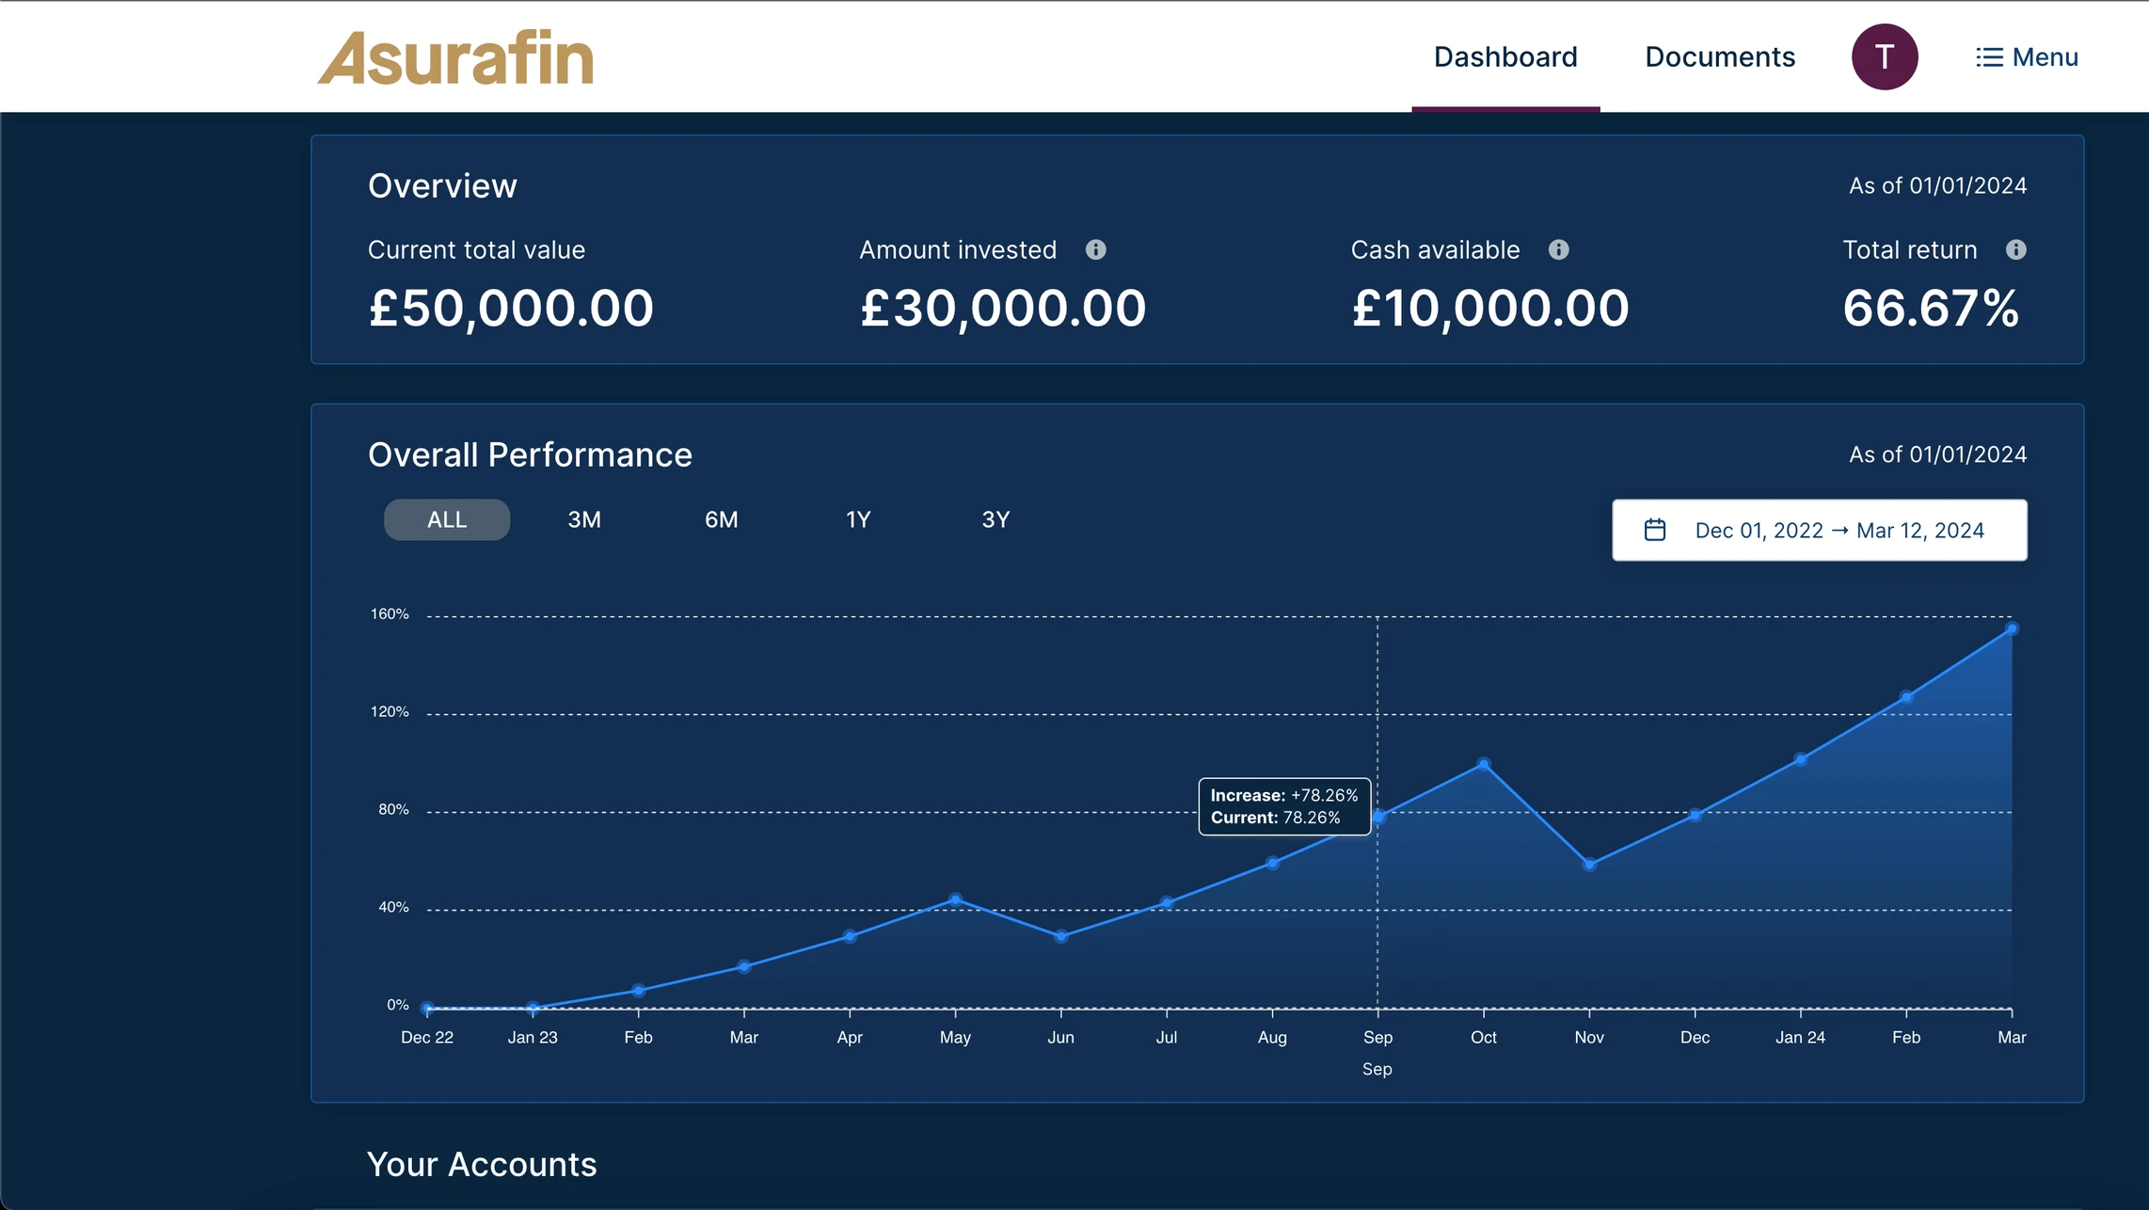Click the Mar 2024 final data point

[2012, 629]
